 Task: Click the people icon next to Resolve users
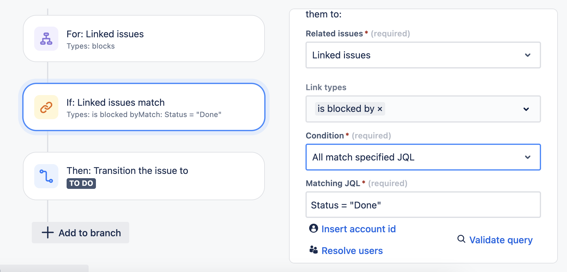point(313,251)
